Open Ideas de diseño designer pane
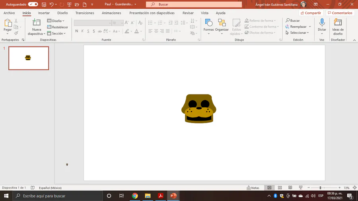Screen dimensions: 358x201 click(x=338, y=26)
